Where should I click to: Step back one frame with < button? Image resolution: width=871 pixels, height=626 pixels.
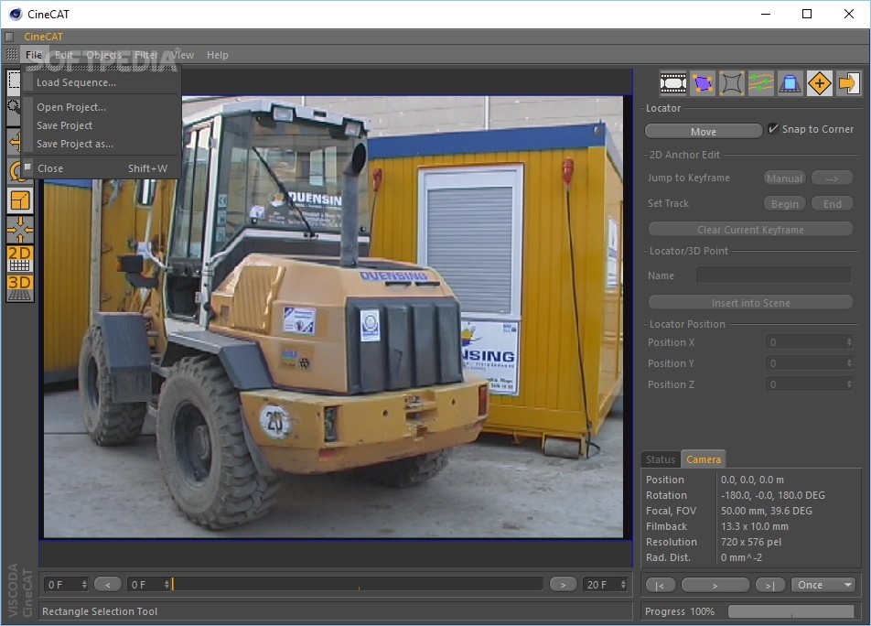[x=108, y=584]
